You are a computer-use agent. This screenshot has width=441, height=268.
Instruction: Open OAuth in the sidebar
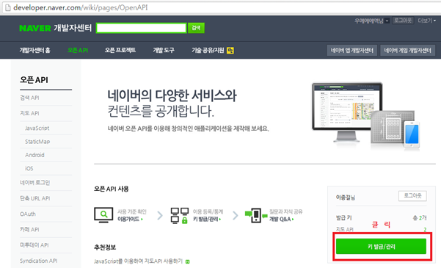28,214
